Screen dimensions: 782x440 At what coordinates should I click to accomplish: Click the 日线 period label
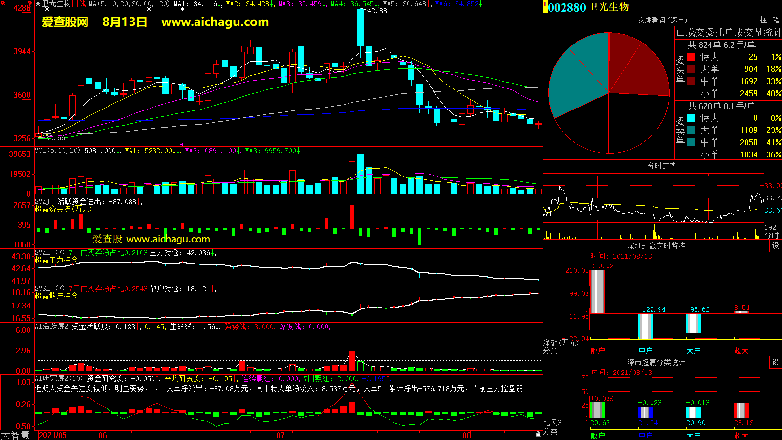[x=79, y=4]
